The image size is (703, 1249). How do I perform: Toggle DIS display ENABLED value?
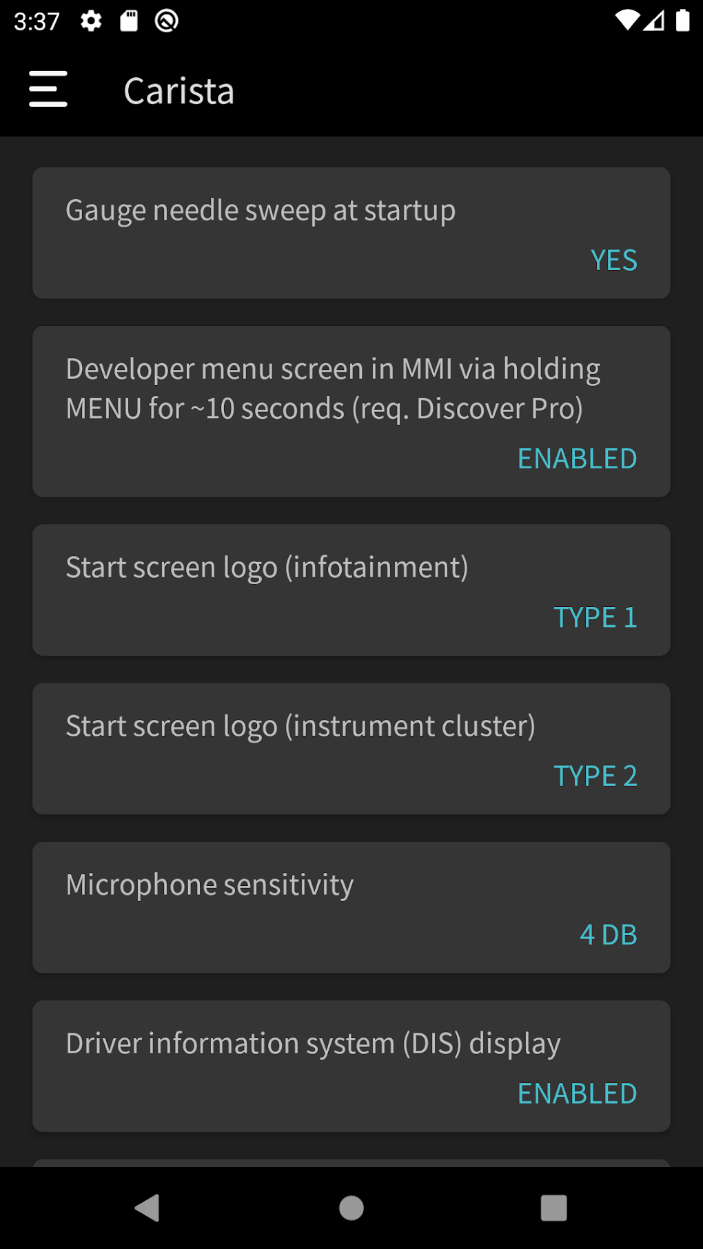tap(577, 1094)
